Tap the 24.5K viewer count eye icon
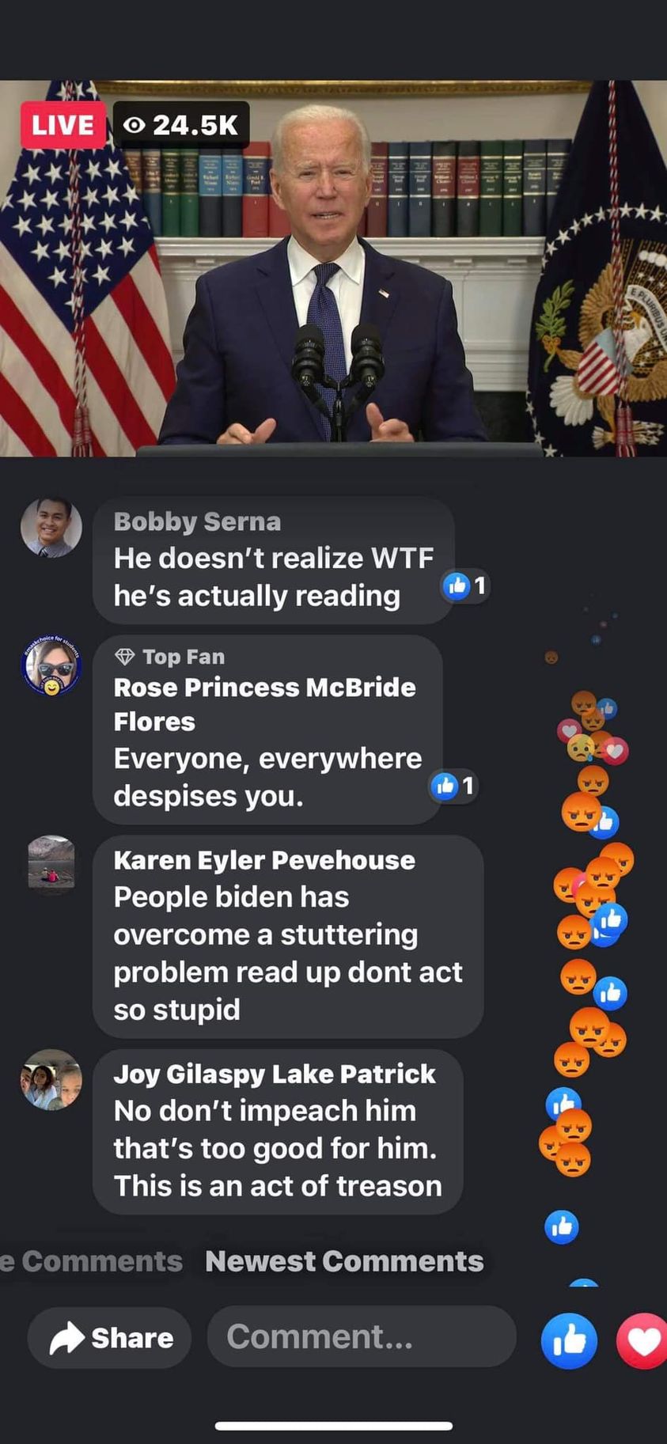 pyautogui.click(x=135, y=125)
